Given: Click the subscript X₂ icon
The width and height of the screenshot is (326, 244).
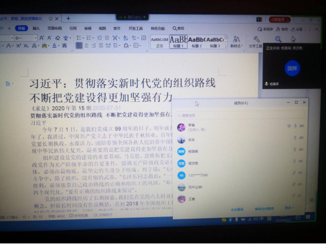Looking at the screenshot, I should pos(26,46).
